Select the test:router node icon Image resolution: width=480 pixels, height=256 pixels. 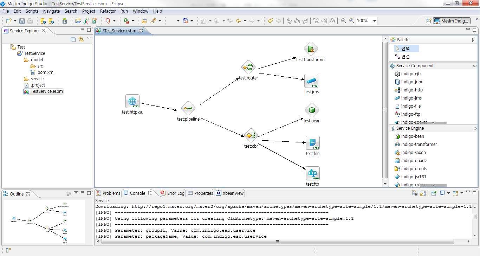[x=248, y=67]
